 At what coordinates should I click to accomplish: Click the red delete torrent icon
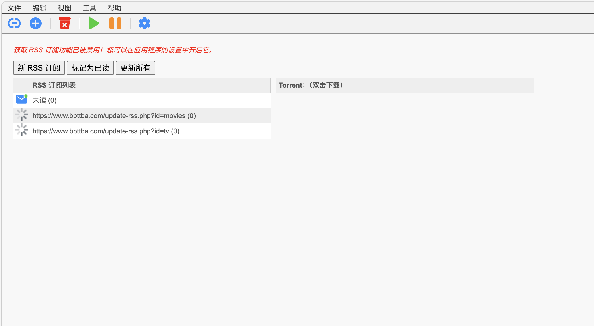pos(65,23)
